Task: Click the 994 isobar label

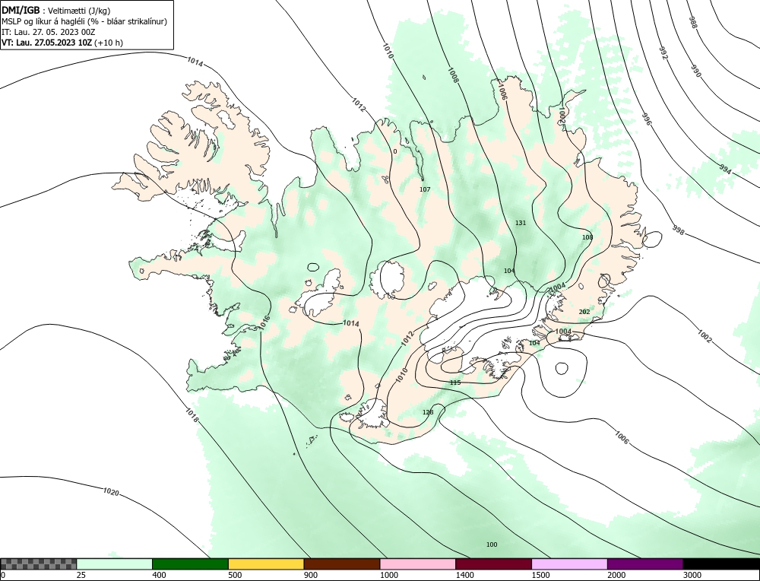Action: point(725,169)
